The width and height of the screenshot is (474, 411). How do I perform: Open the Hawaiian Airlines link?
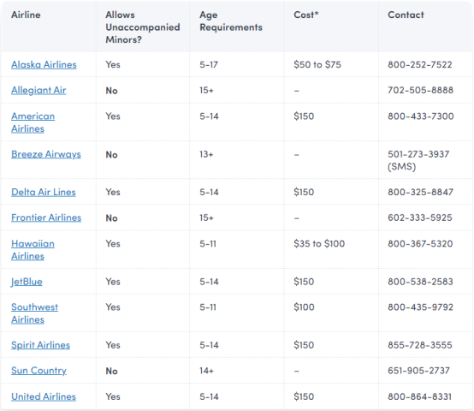click(33, 250)
